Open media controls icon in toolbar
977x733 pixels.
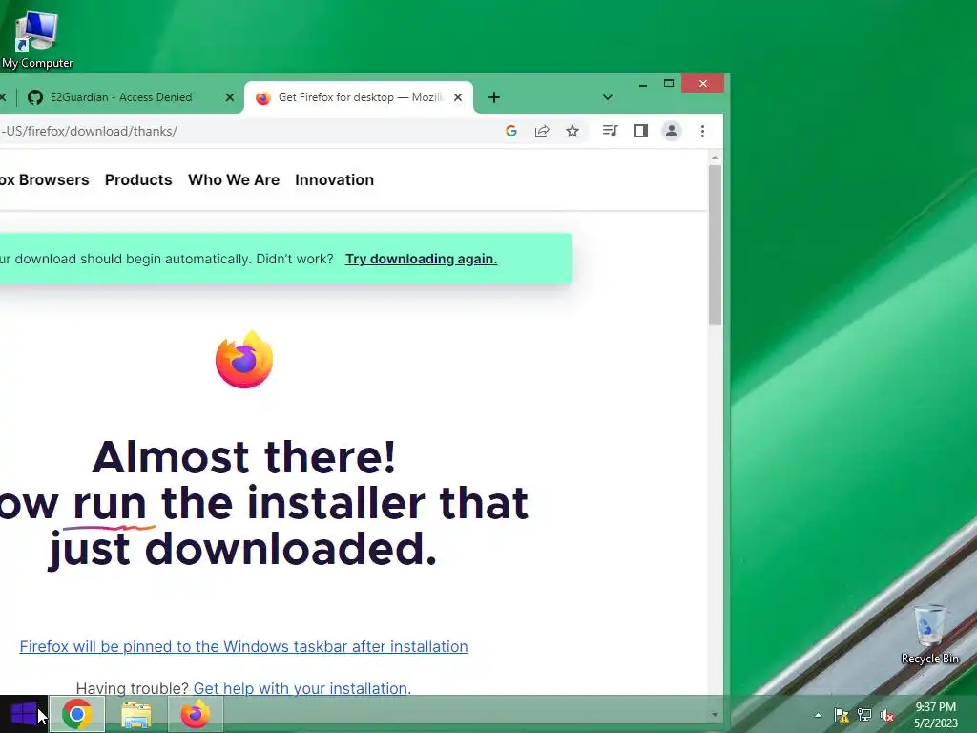(x=610, y=131)
